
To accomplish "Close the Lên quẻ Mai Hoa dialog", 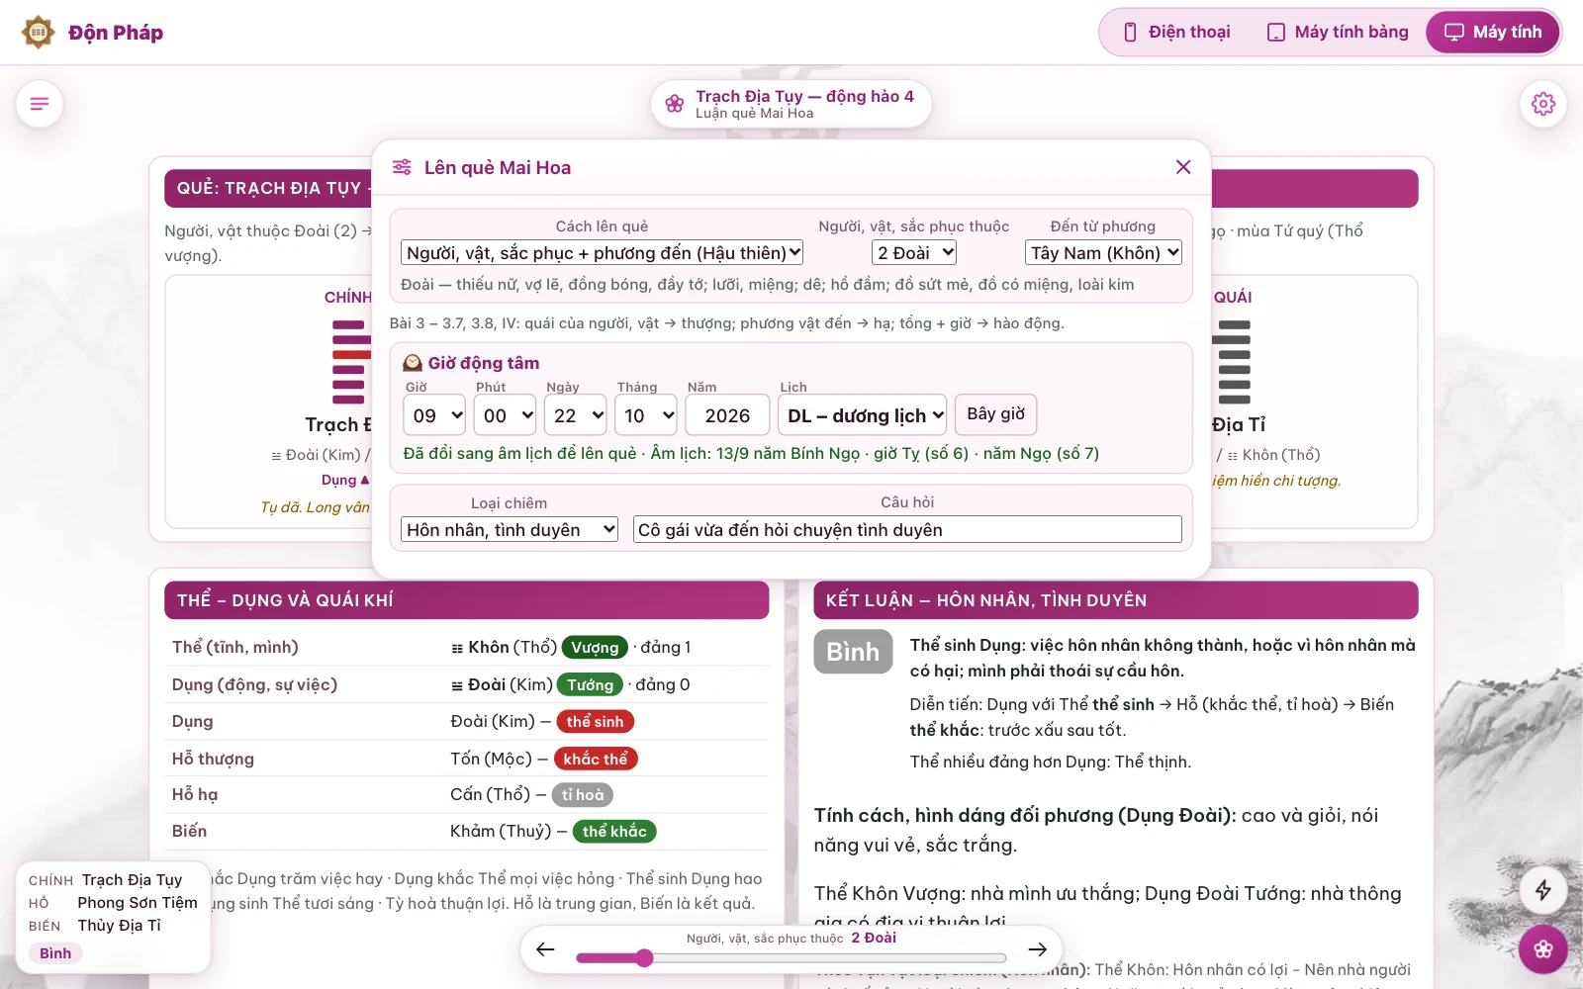I will [1183, 167].
